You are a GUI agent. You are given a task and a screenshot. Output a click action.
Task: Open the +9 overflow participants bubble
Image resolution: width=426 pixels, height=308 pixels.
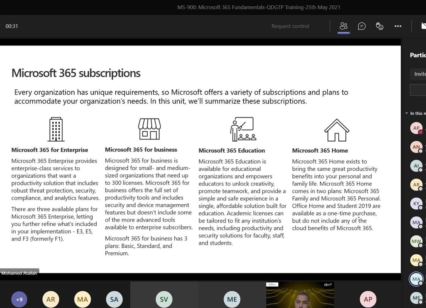[19, 299]
